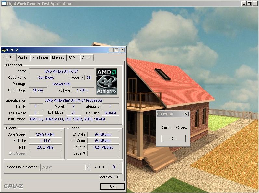
Task: Select the Memory tab
Action: coord(58,58)
